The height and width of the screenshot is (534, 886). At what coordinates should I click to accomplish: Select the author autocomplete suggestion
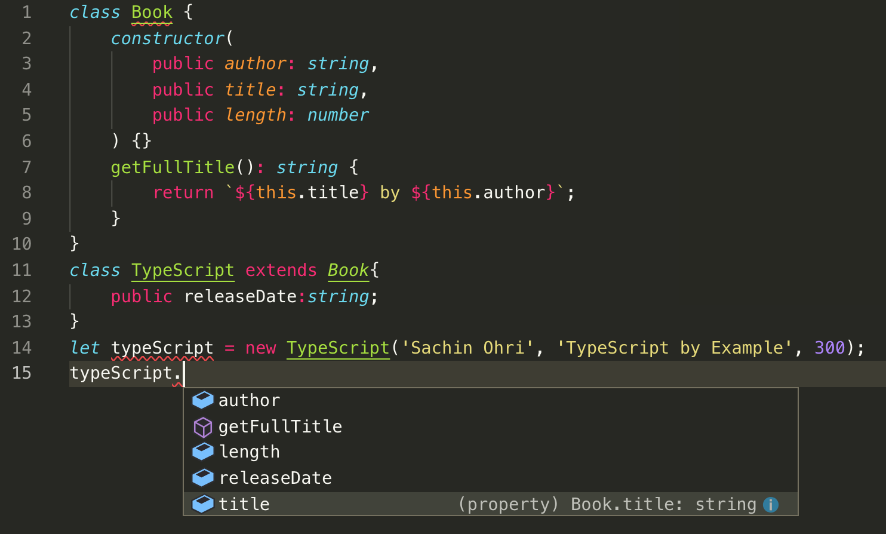pyautogui.click(x=490, y=400)
